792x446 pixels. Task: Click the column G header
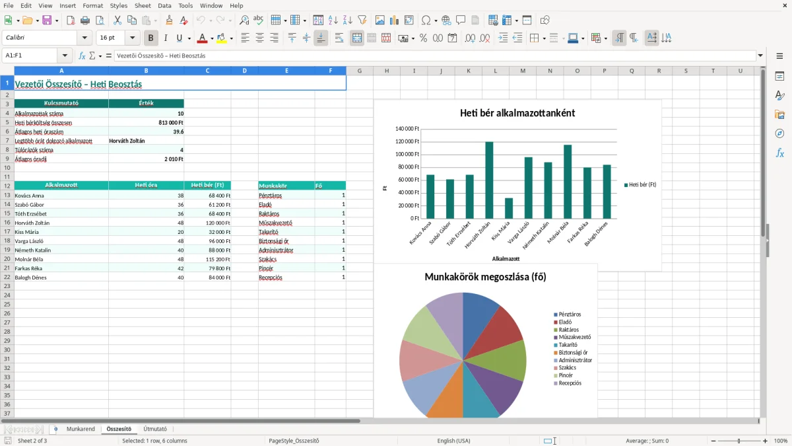click(360, 71)
